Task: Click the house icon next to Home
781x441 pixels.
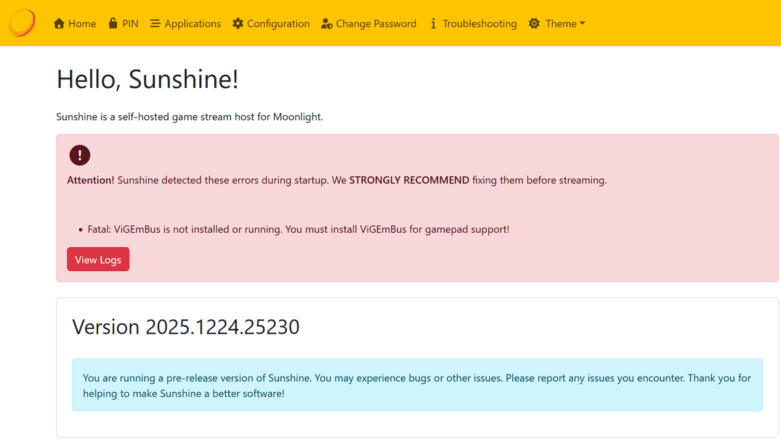Action: point(59,24)
